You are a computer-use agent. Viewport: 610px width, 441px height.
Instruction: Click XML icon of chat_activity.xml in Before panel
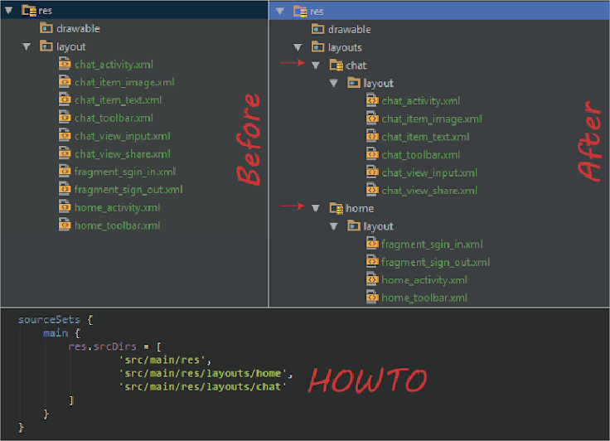pyautogui.click(x=65, y=63)
